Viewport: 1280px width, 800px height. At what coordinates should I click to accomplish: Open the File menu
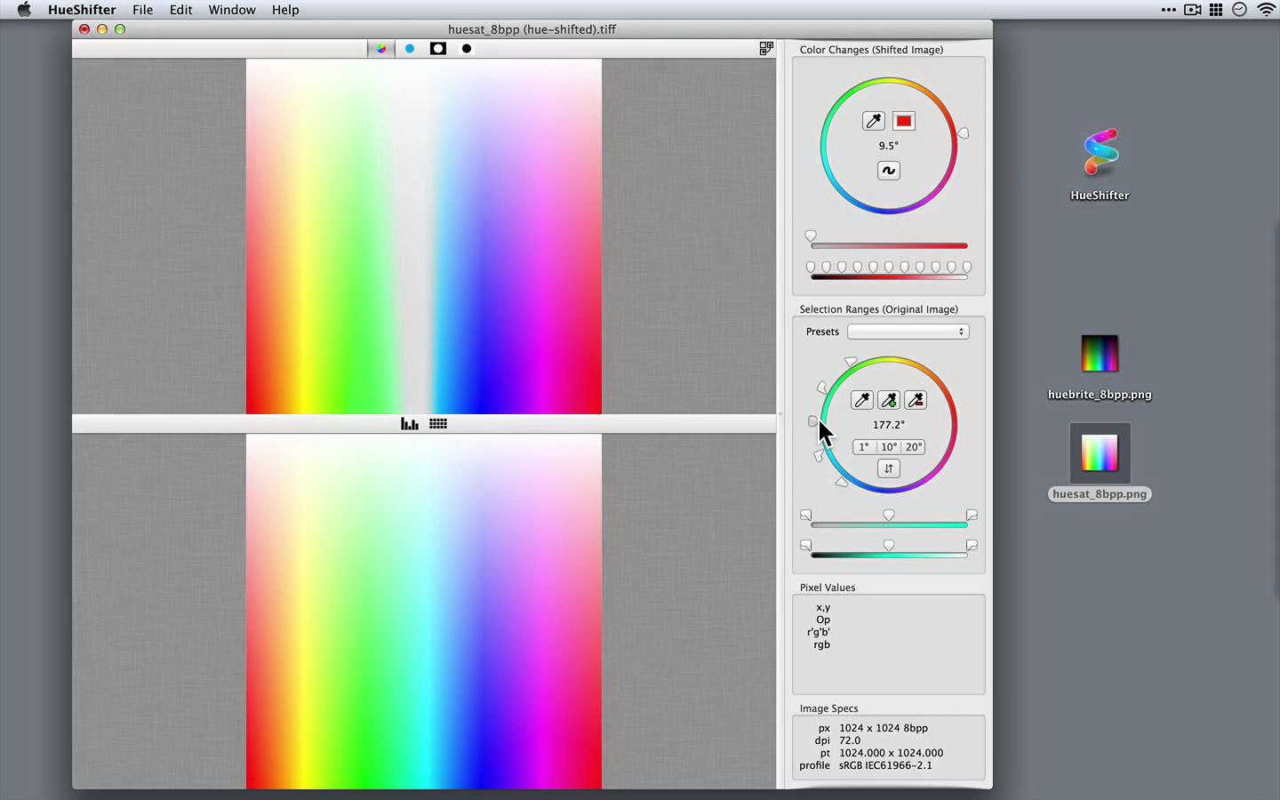(142, 10)
